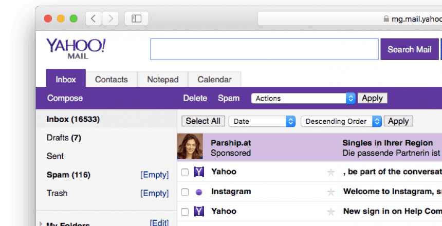Click the Select All button
This screenshot has height=226, width=442.
(x=203, y=121)
